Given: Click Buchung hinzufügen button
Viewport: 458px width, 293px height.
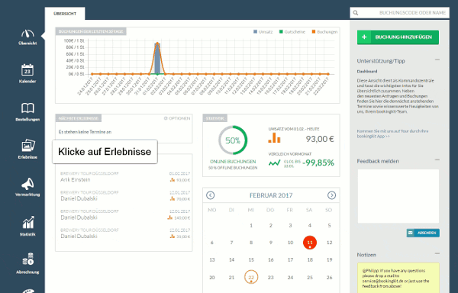Looking at the screenshot, I should pyautogui.click(x=398, y=37).
